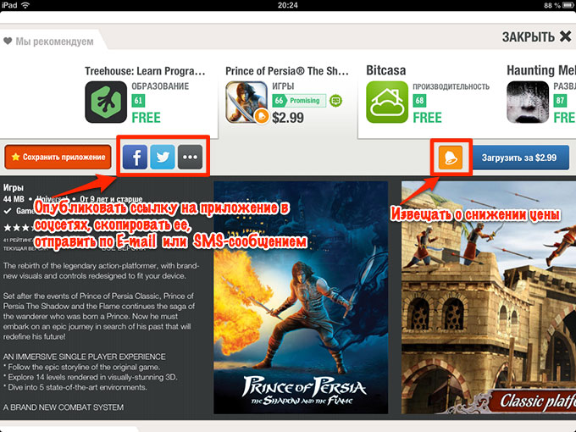Close the panel with ЗАКРЫТЬ
The width and height of the screenshot is (576, 432).
click(537, 36)
